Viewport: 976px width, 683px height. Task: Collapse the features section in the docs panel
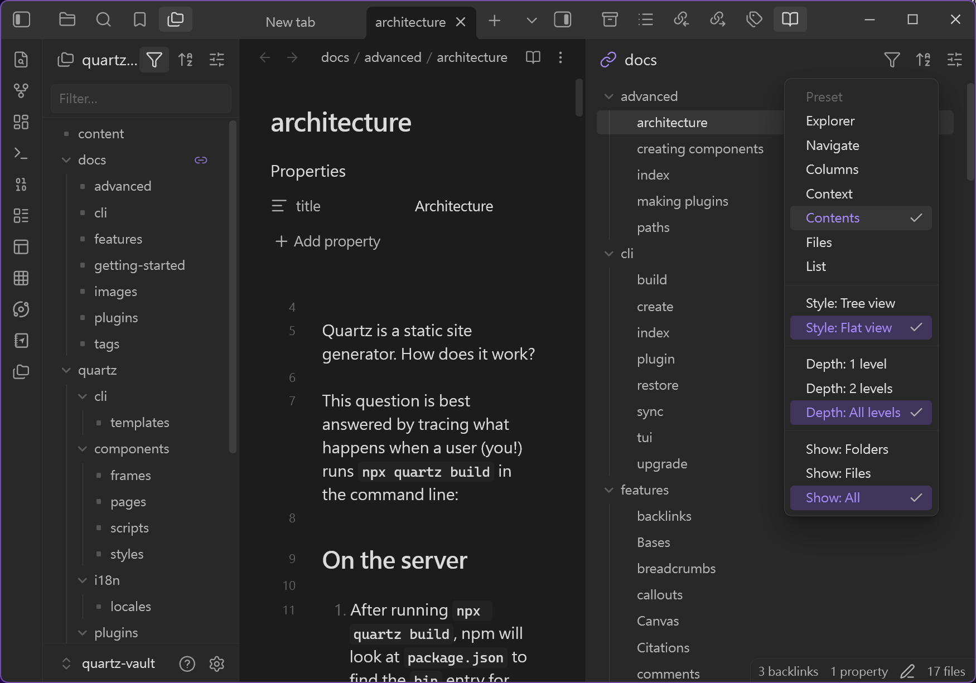(x=608, y=490)
